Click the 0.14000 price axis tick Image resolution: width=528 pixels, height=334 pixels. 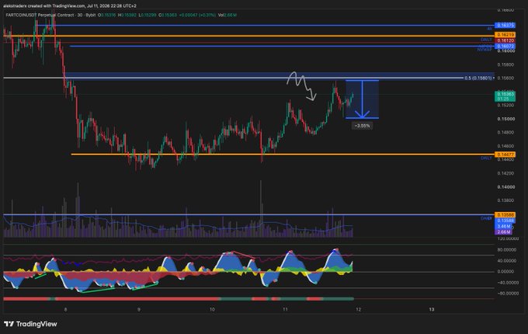point(505,187)
